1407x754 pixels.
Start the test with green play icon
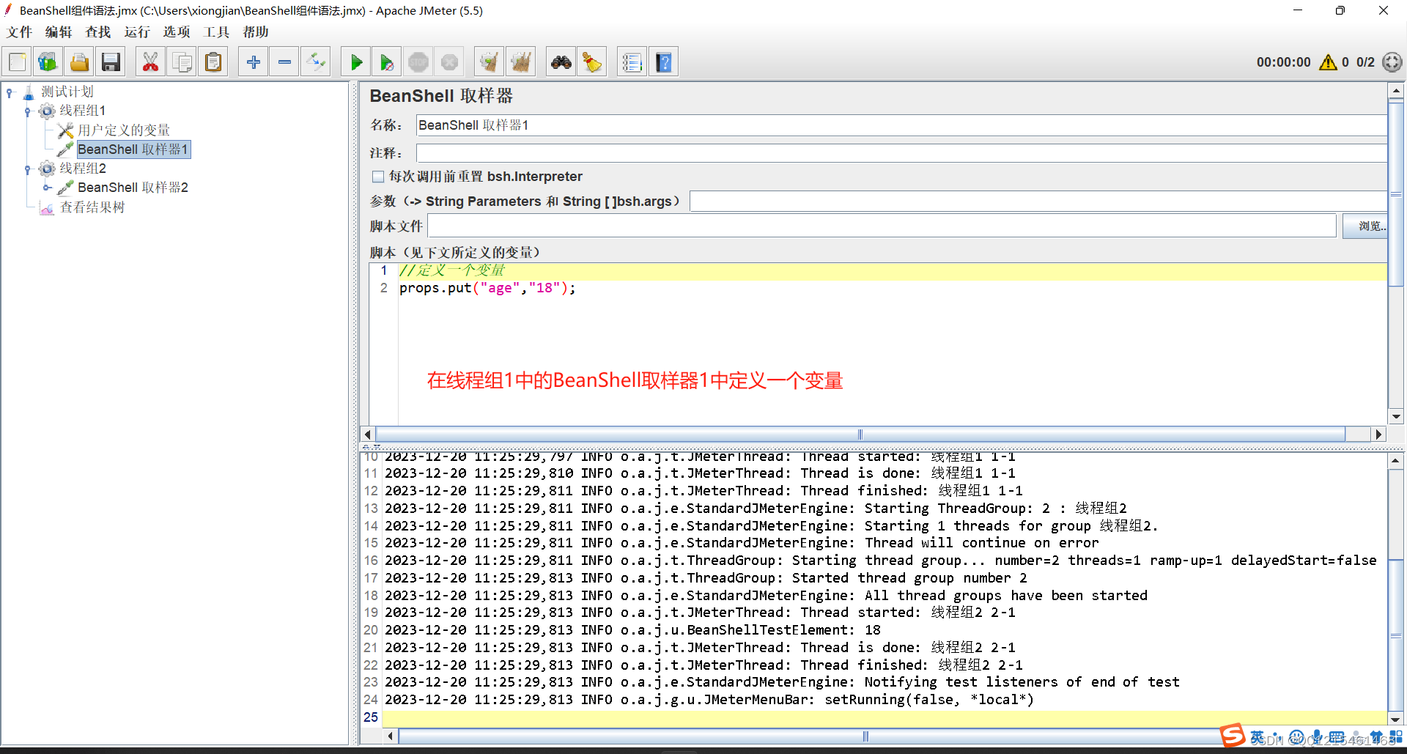tap(356, 62)
